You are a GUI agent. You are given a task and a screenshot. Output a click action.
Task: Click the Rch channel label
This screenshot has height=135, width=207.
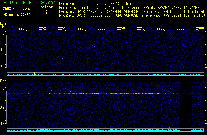(3, 81)
